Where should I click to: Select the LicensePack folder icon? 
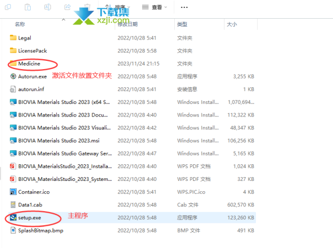13,50
